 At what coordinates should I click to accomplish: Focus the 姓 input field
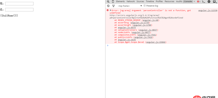[x=19, y=4]
